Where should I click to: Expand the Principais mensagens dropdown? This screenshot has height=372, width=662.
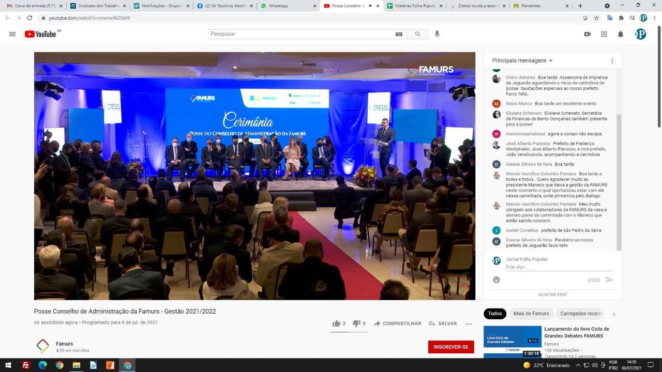coord(522,60)
